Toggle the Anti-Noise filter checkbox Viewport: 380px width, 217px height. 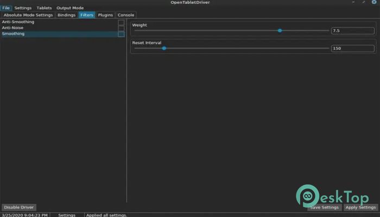121,28
